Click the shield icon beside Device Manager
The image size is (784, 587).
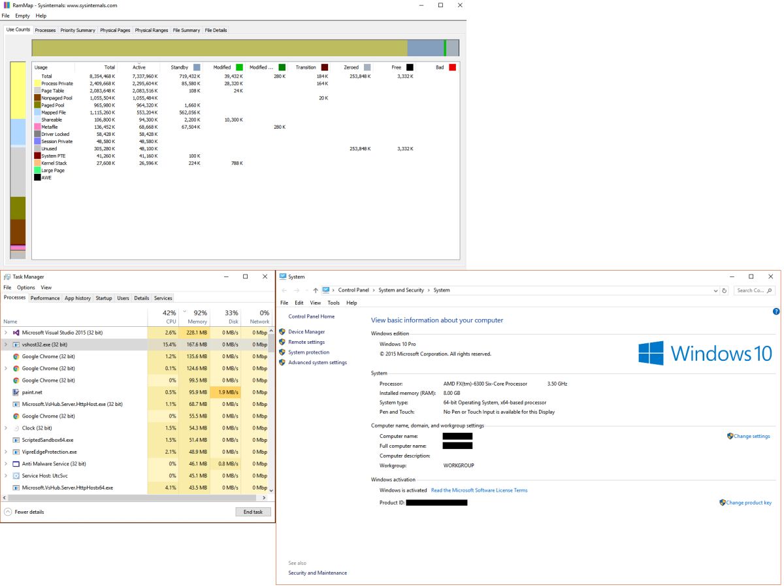(282, 331)
